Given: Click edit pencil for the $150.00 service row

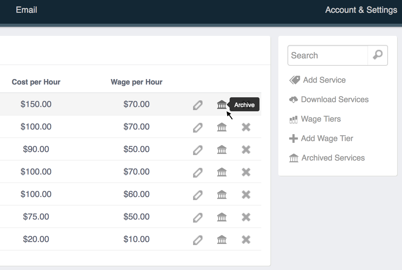Looking at the screenshot, I should click(198, 105).
